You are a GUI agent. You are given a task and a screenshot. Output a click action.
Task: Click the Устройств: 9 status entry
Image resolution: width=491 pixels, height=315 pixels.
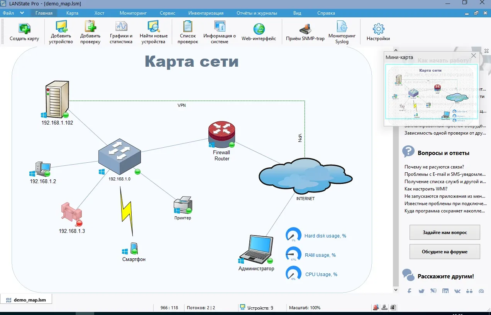point(256,308)
